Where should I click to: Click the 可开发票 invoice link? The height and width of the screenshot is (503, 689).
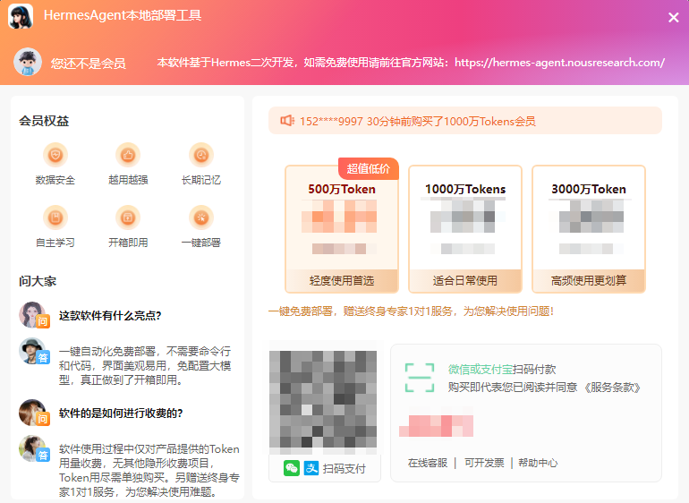coord(484,463)
